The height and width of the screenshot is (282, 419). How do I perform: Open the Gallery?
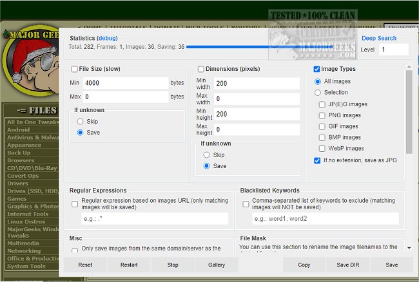click(x=217, y=265)
